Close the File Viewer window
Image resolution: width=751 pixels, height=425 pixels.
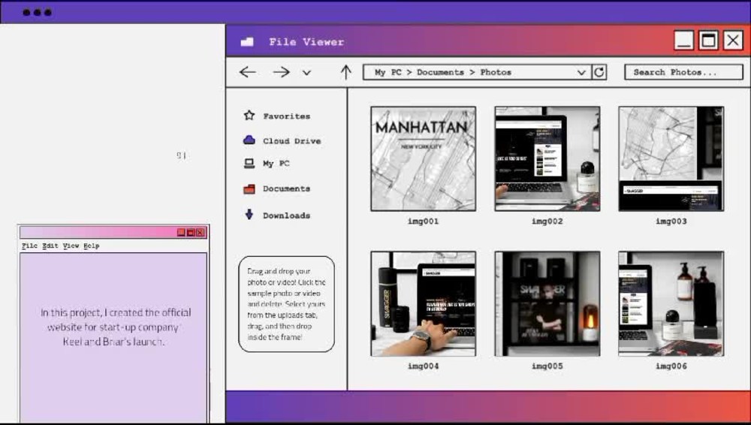pyautogui.click(x=733, y=41)
